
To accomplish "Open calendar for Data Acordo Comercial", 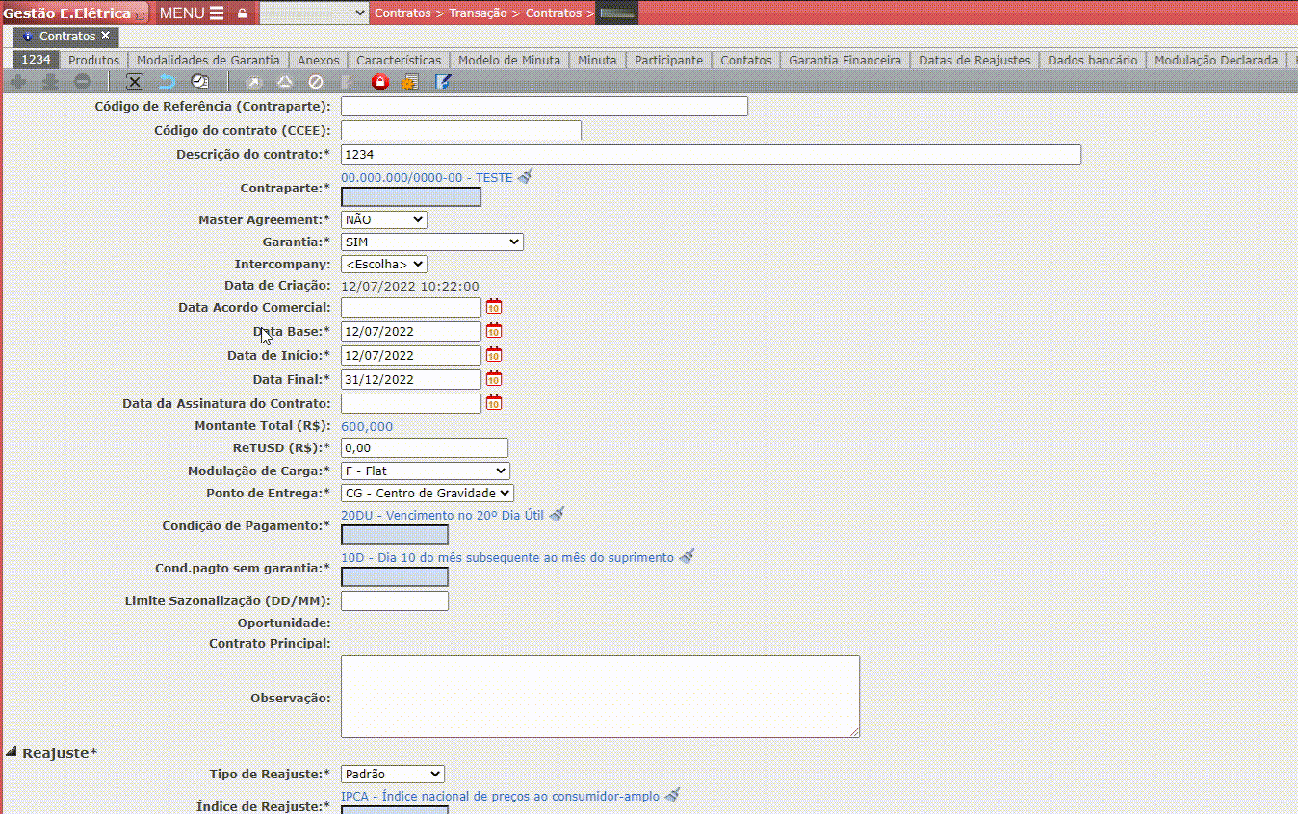I will tap(494, 307).
